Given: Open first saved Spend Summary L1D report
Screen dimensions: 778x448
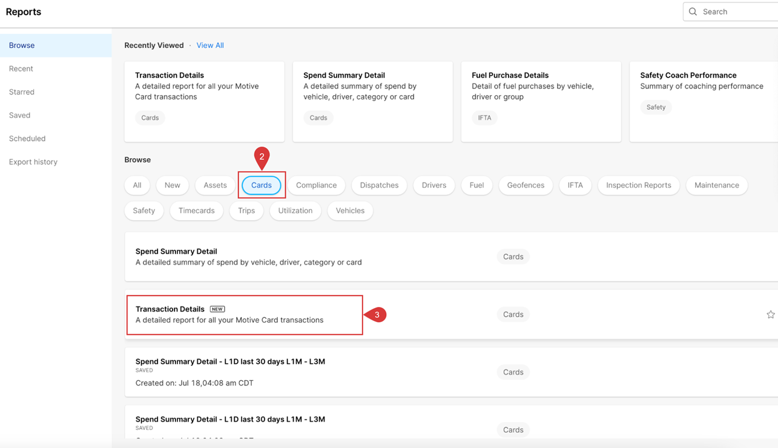Looking at the screenshot, I should pos(230,362).
